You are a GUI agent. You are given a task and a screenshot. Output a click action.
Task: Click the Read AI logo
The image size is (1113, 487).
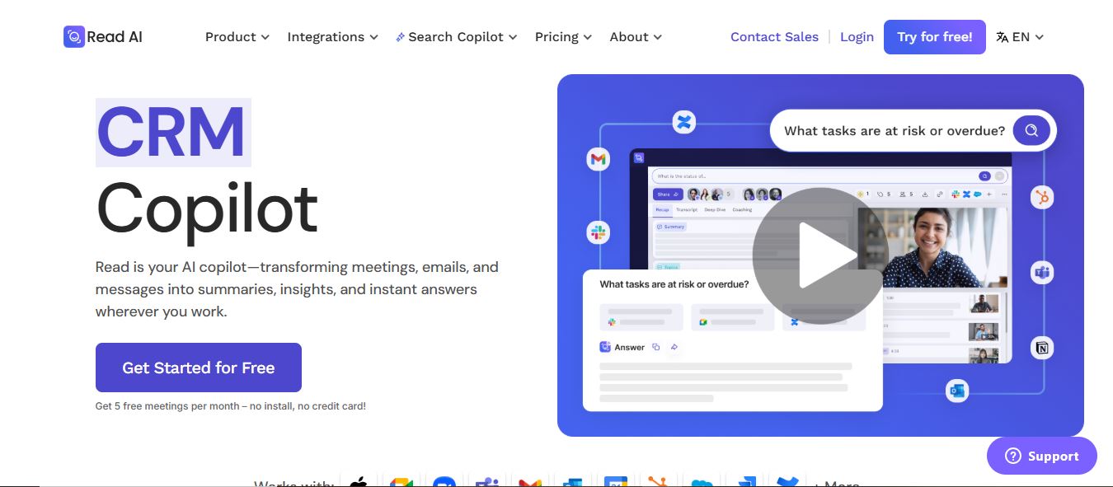(103, 37)
